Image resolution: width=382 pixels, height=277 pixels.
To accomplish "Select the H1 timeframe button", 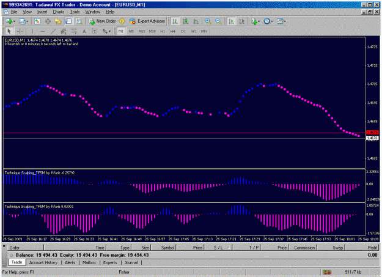I will click(163, 31).
